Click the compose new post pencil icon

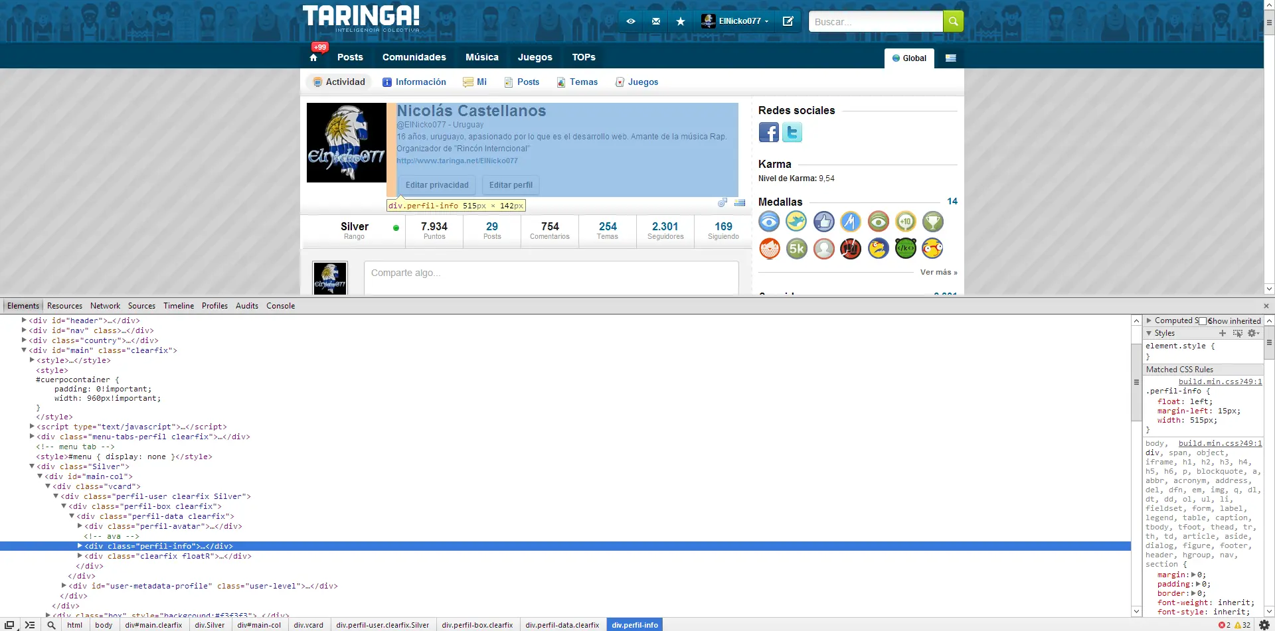[788, 21]
